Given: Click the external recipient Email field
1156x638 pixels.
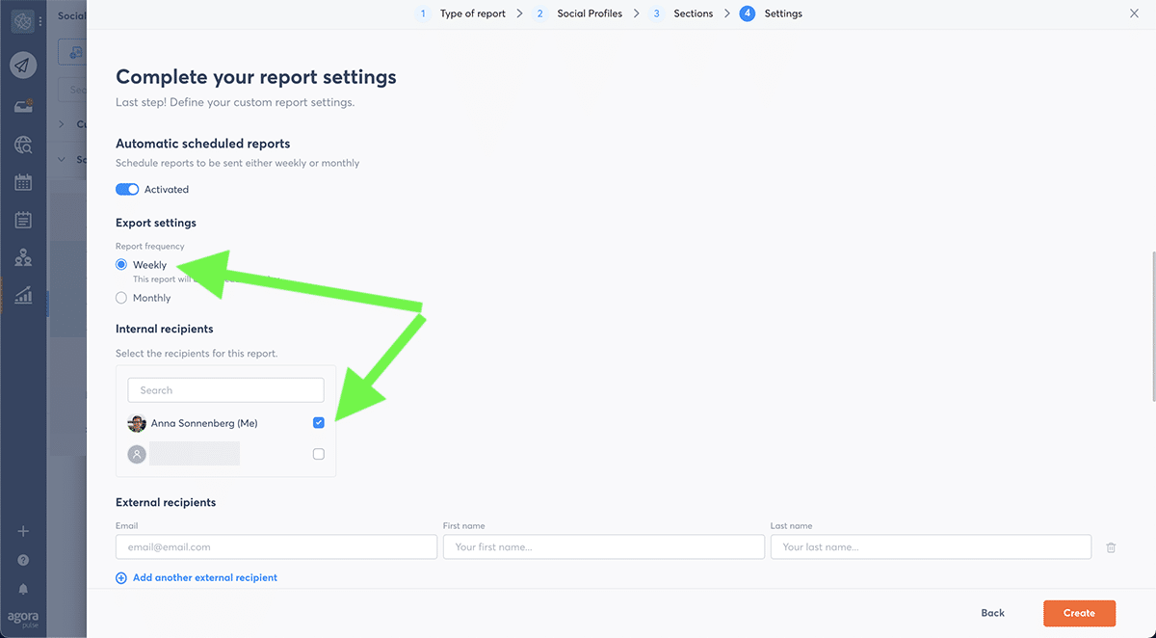Looking at the screenshot, I should (276, 547).
